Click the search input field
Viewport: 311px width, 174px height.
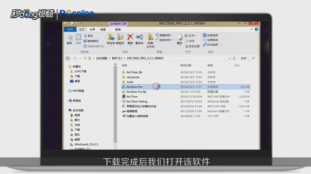(248, 58)
